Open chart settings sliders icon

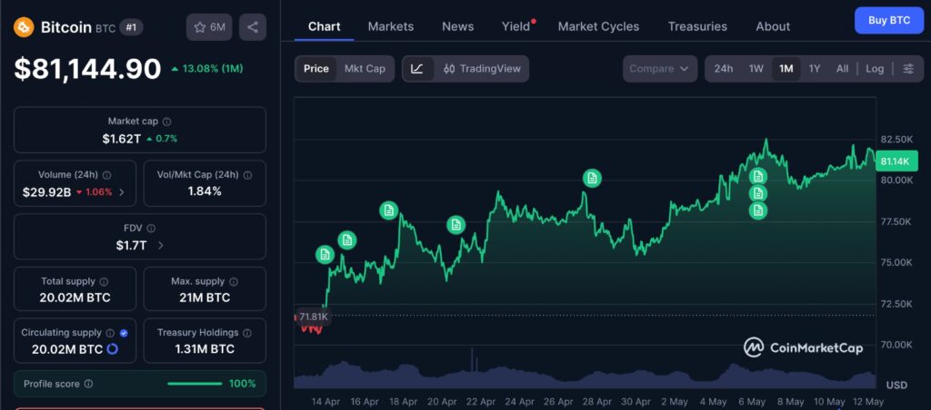point(908,69)
